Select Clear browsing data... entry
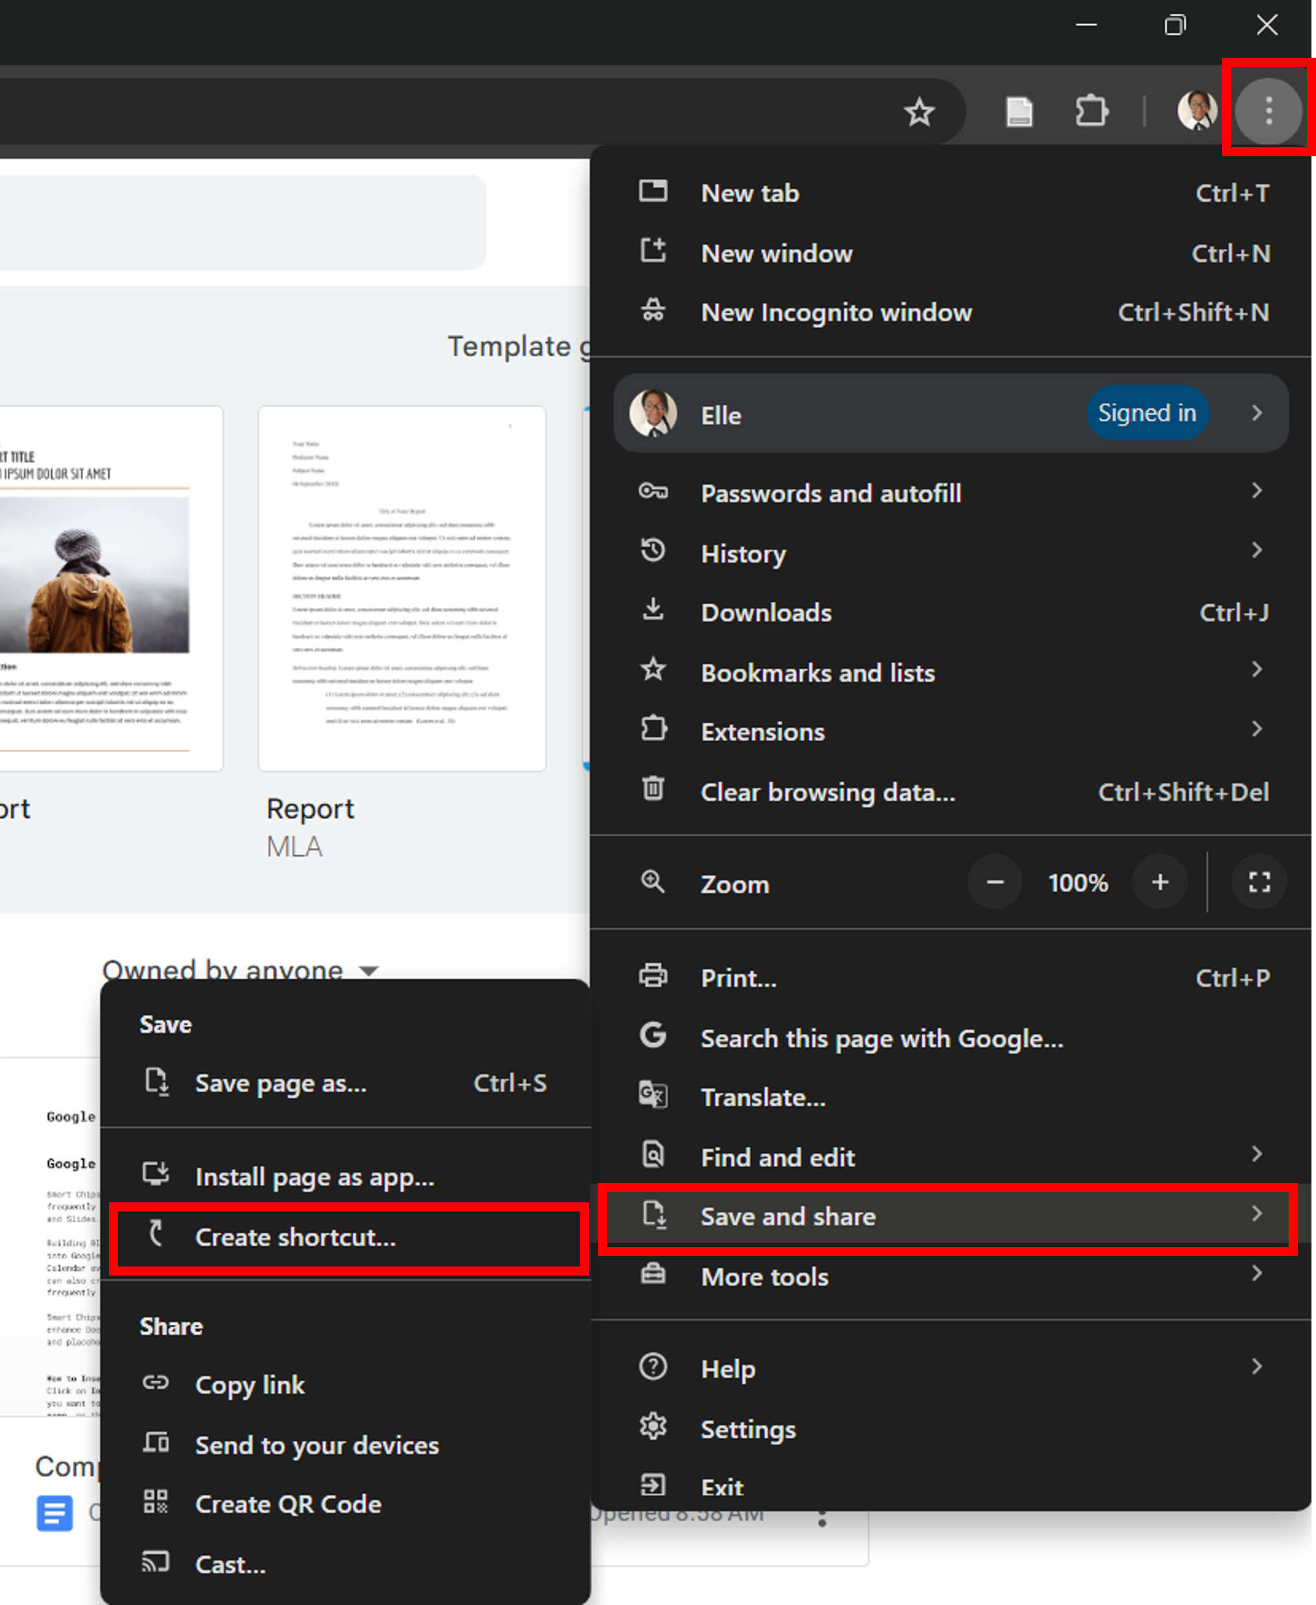Viewport: 1316px width, 1605px height. tap(951, 792)
